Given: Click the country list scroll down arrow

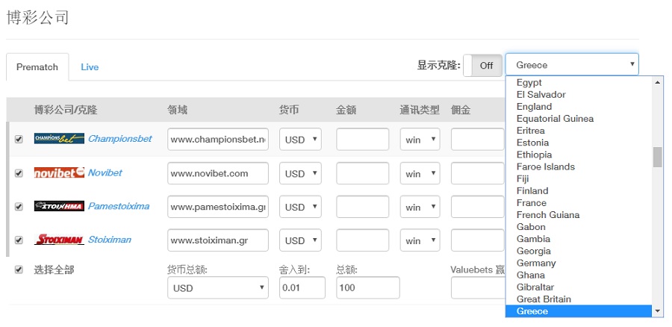Looking at the screenshot, I should pos(657,311).
